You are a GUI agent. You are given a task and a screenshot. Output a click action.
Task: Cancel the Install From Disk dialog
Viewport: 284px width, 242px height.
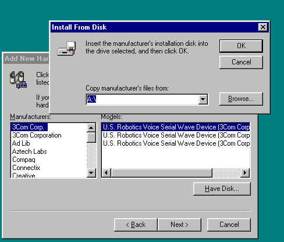[x=241, y=62]
